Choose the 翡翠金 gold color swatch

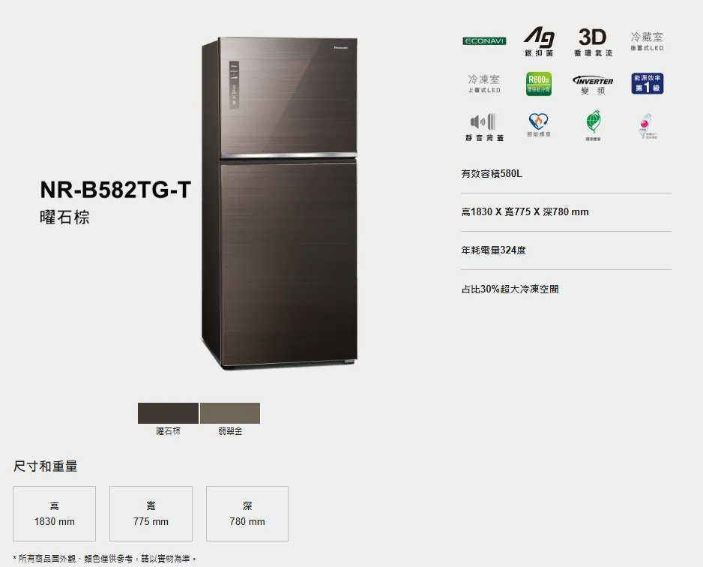tap(230, 413)
